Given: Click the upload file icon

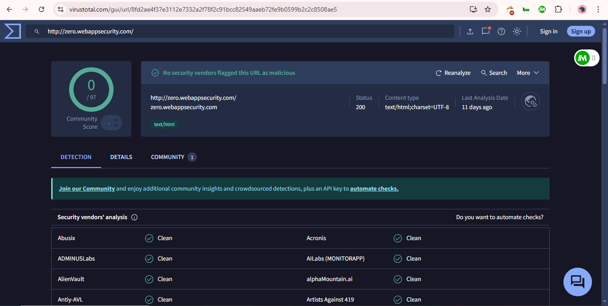Looking at the screenshot, I should (x=470, y=31).
